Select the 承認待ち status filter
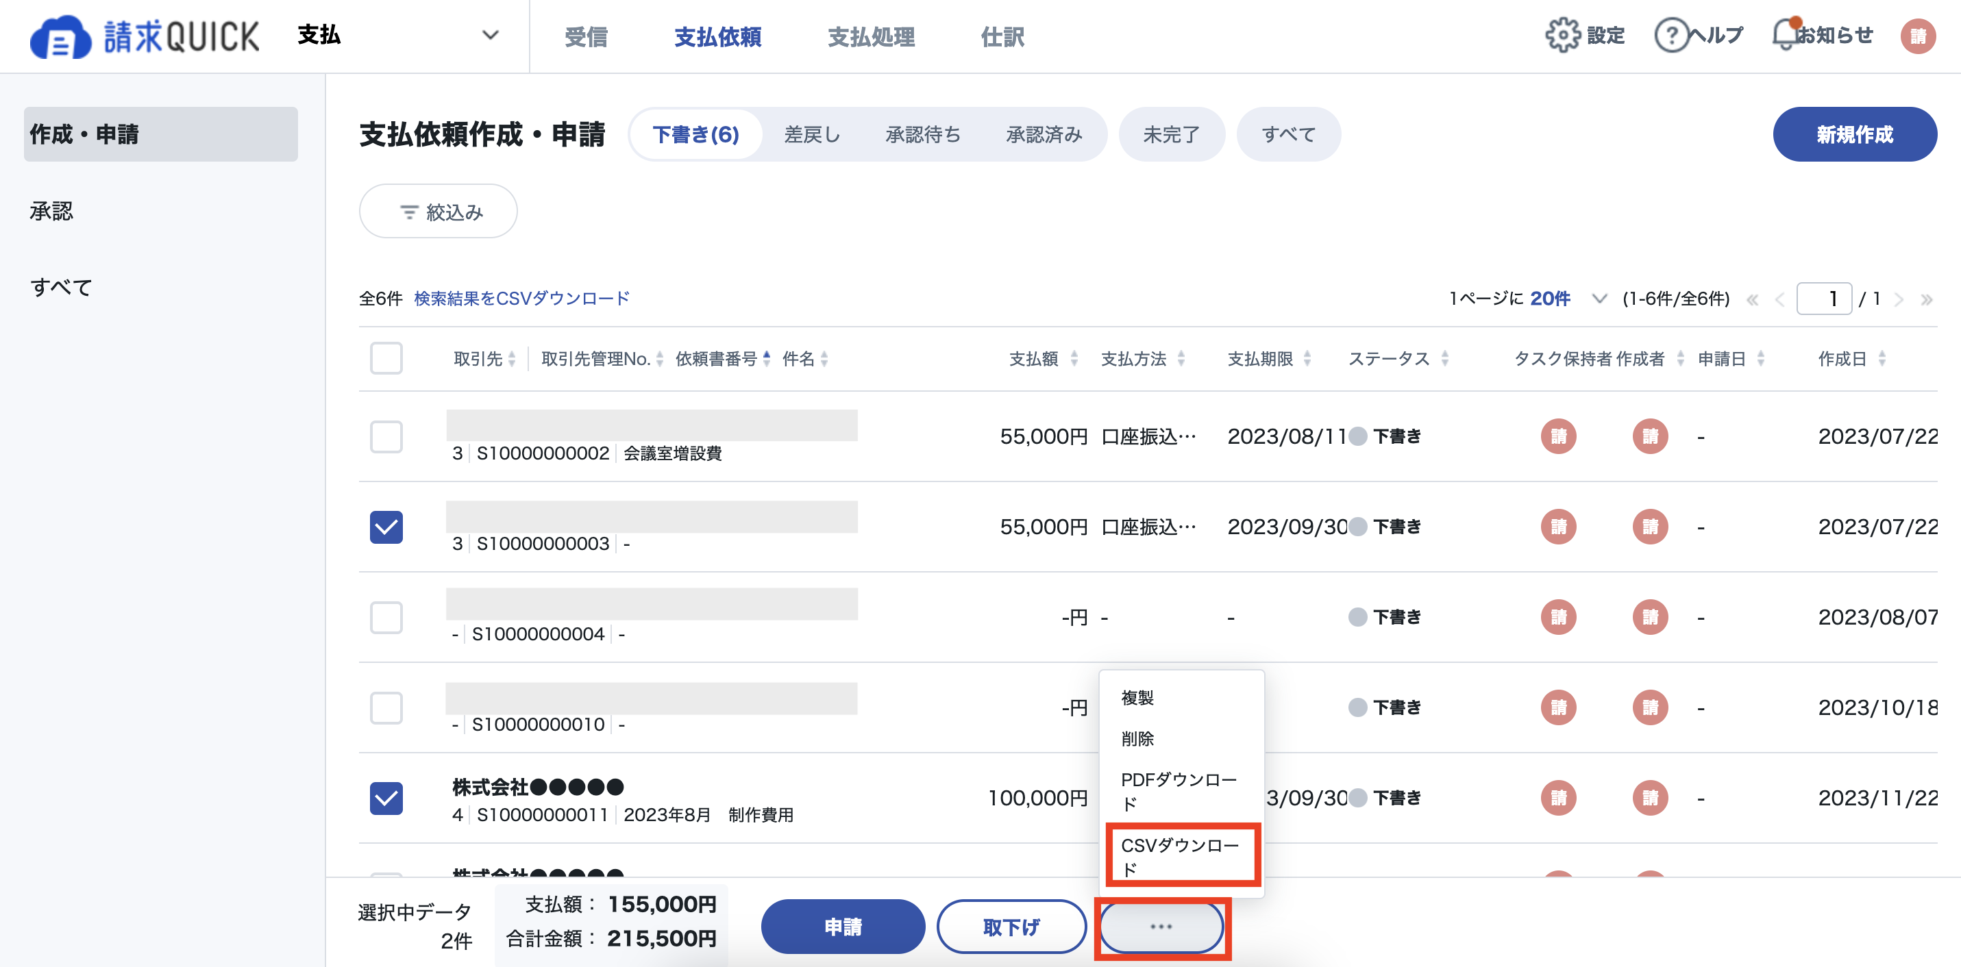Image resolution: width=1961 pixels, height=967 pixels. coord(923,134)
